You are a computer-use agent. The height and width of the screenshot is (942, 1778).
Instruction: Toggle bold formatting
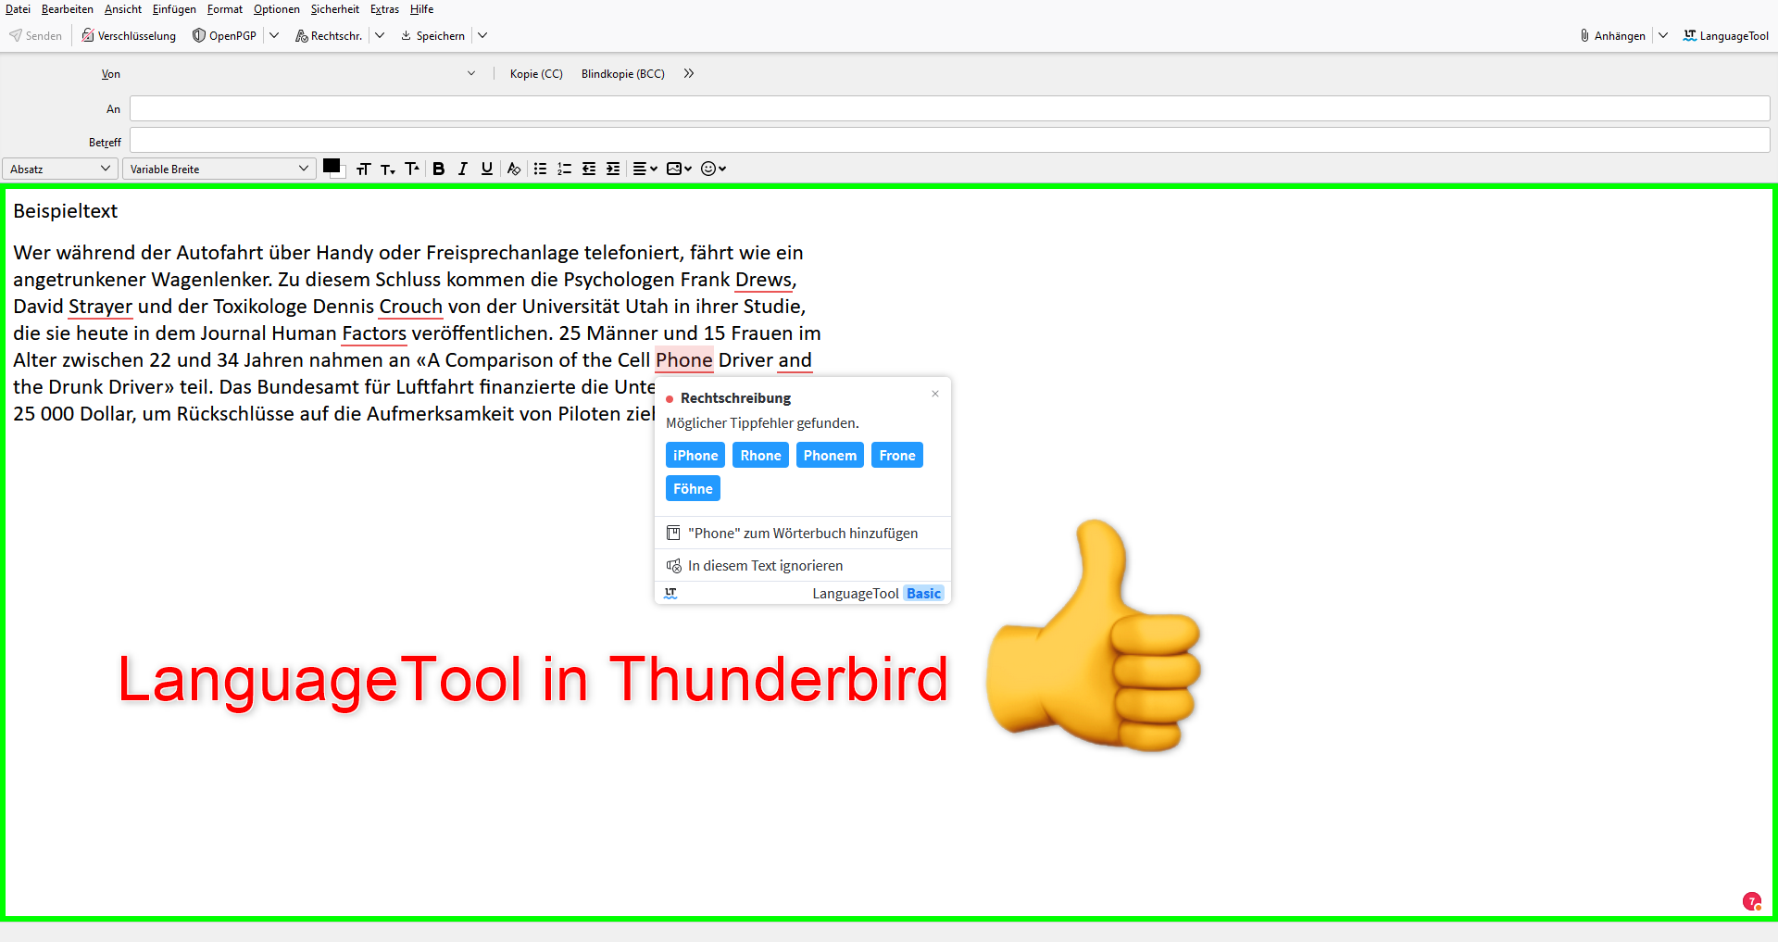click(x=439, y=169)
